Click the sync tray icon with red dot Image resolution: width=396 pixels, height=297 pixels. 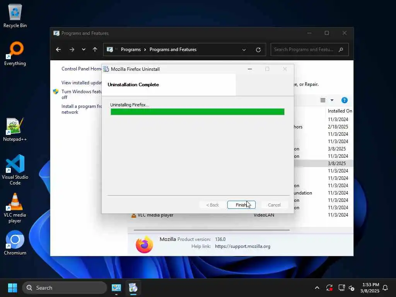pos(329,288)
